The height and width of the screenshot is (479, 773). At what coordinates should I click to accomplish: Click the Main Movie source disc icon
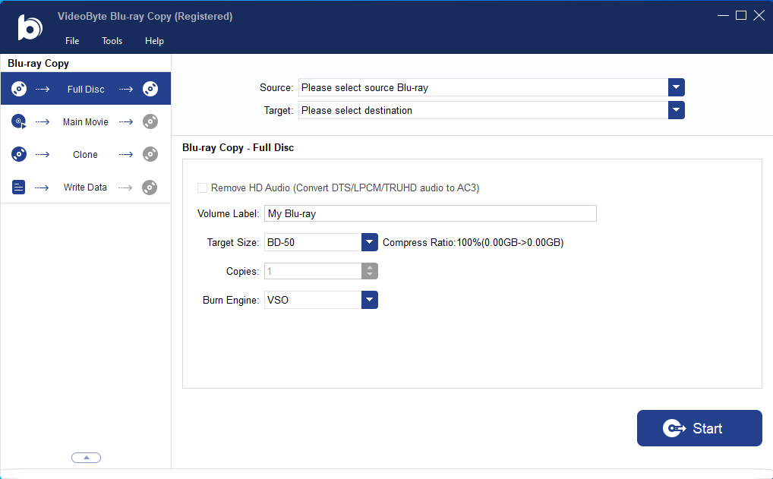tap(19, 121)
